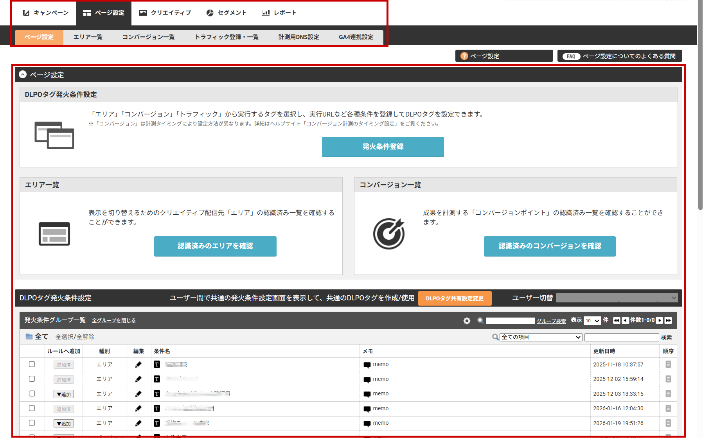
Task: Open 計測用DNS設定 sub-menu item
Action: (x=299, y=37)
